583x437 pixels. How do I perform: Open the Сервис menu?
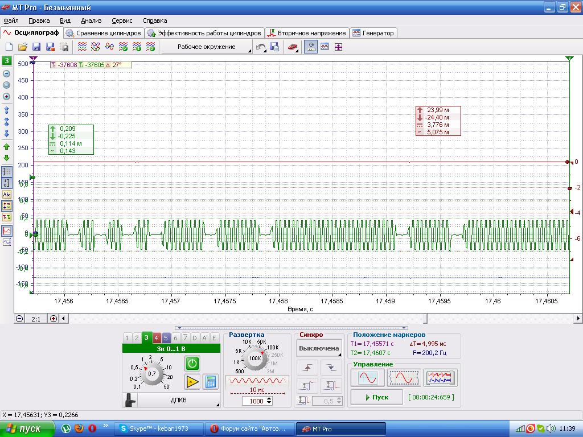coord(122,21)
